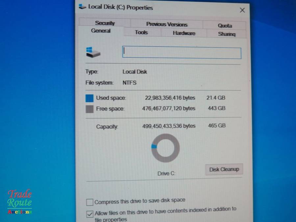Image resolution: width=296 pixels, height=222 pixels.
Task: Open the Previous Versions tab
Action: [x=166, y=24]
